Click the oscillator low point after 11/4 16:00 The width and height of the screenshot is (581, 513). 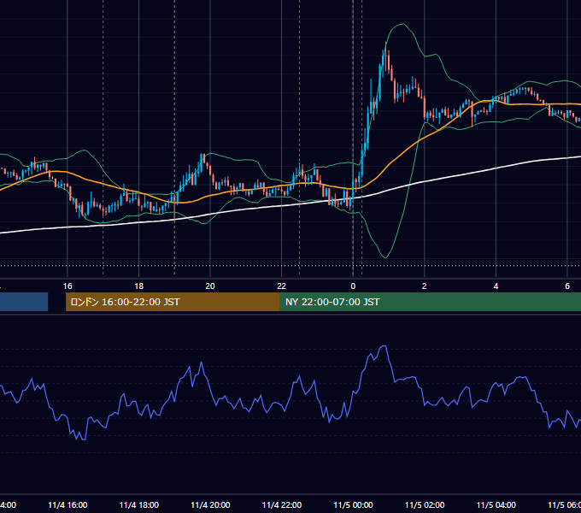point(83,439)
